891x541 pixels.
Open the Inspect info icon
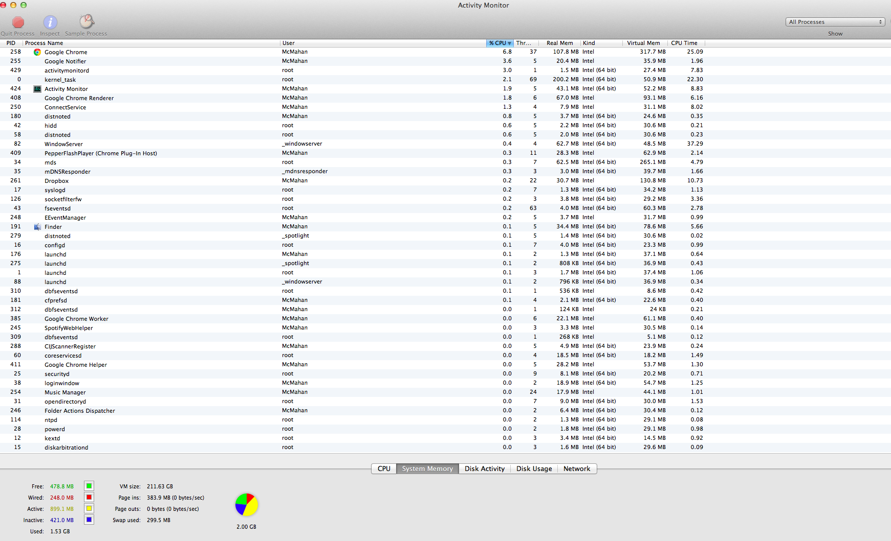tap(50, 22)
